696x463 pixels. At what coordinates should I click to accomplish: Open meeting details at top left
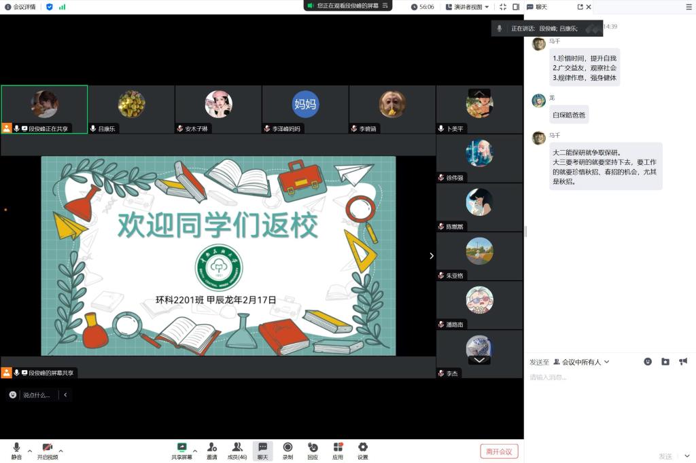[20, 7]
